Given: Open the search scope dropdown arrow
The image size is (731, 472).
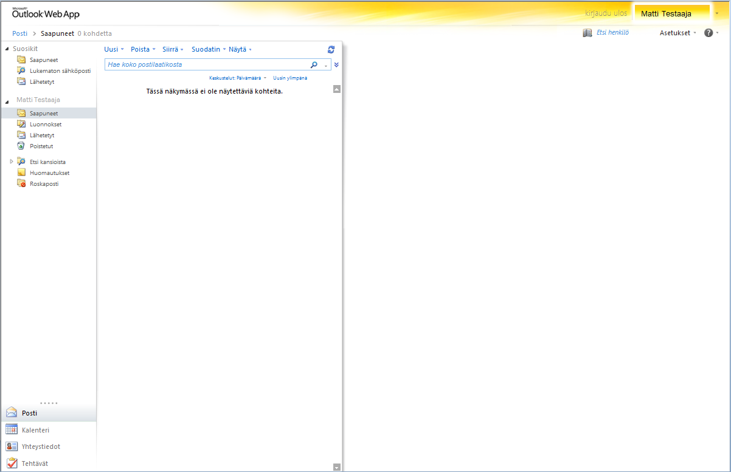Looking at the screenshot, I should coord(326,65).
